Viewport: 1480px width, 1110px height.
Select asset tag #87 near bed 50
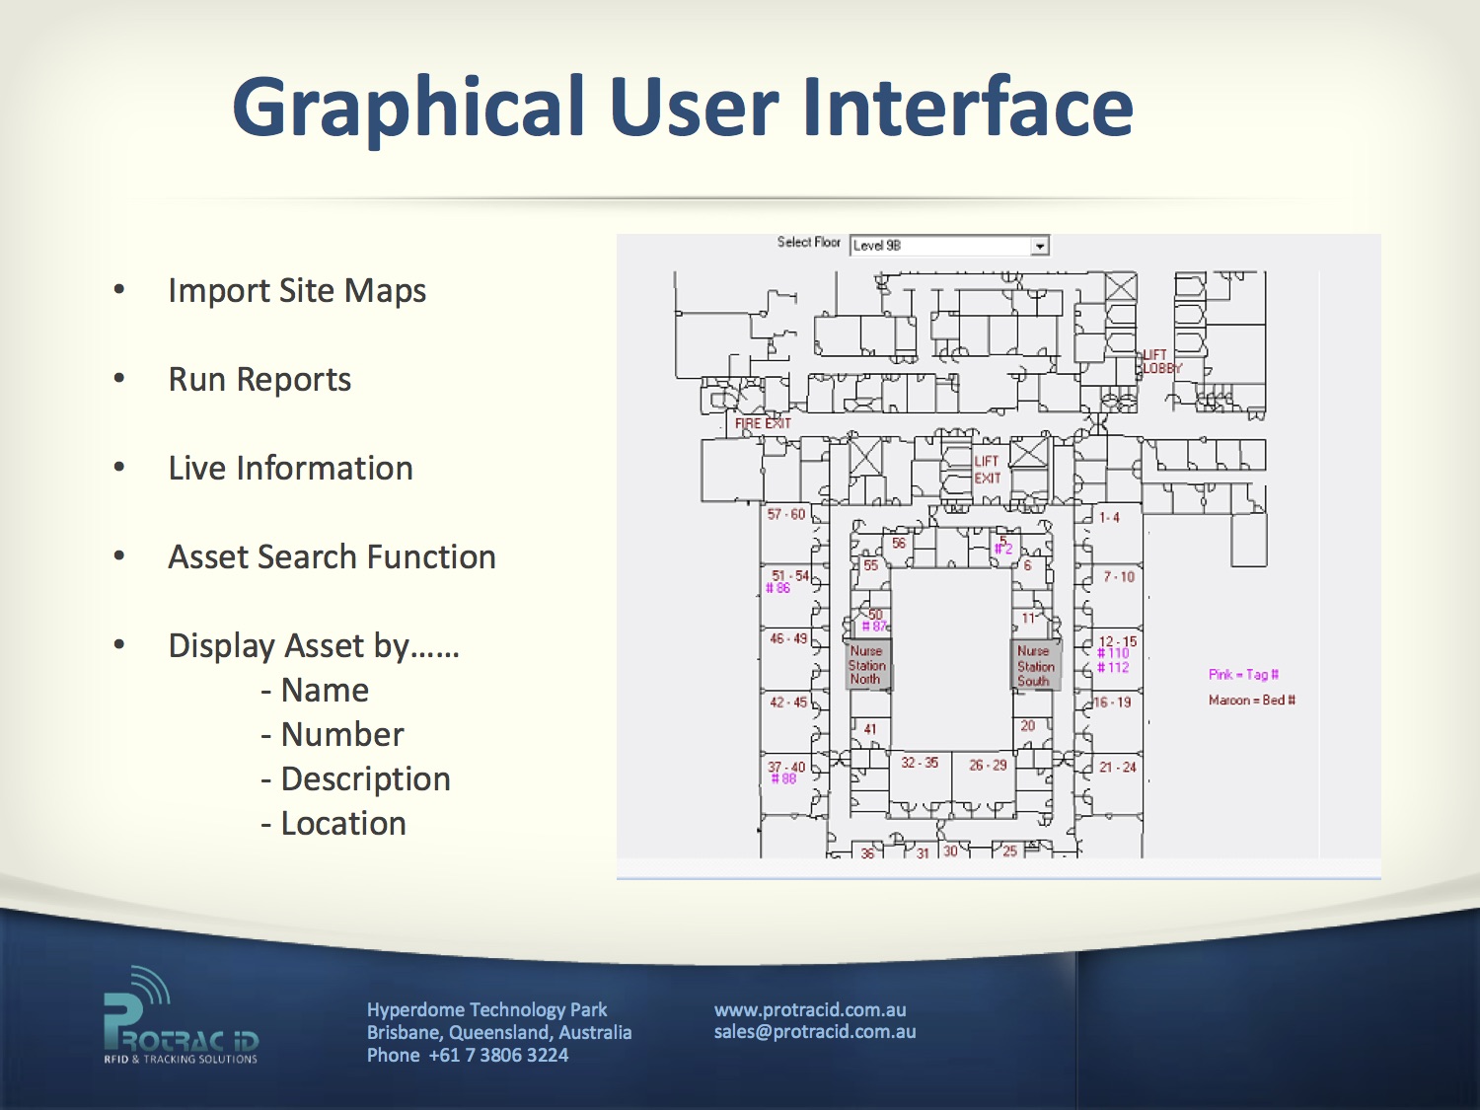[875, 627]
